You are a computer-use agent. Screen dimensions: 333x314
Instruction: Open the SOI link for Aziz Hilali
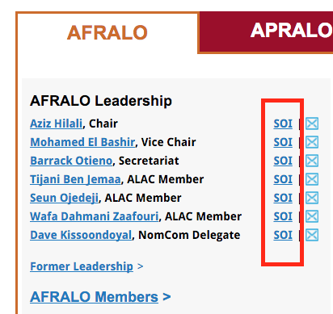(283, 124)
